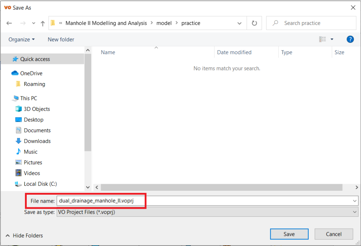Open the Desktop location

[x=34, y=120]
